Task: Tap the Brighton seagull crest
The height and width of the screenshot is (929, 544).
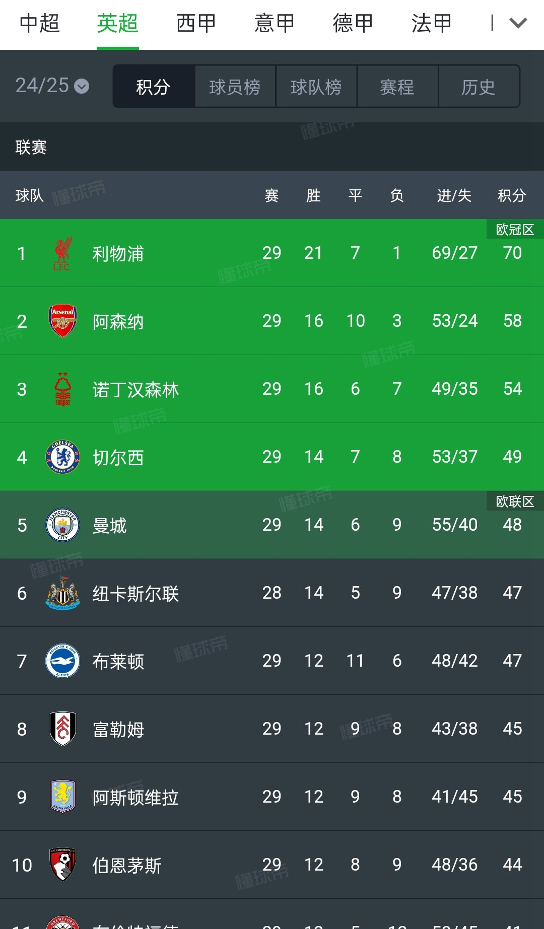Action: [x=62, y=661]
